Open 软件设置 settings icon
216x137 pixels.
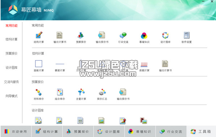pyautogui.click(x=187, y=35)
